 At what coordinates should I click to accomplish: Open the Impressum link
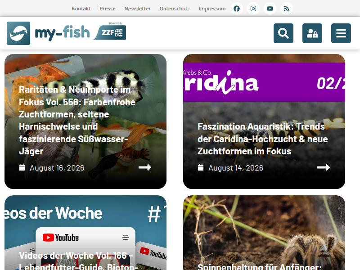pyautogui.click(x=212, y=9)
